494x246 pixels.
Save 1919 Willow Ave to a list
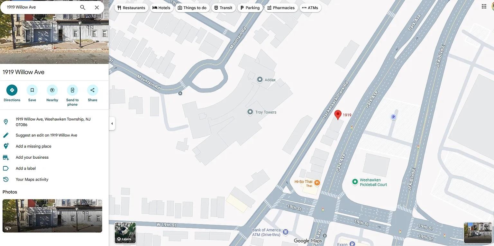32,90
